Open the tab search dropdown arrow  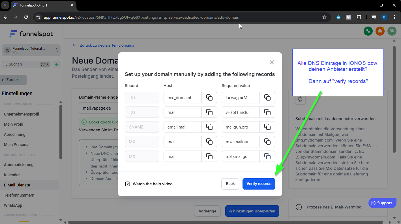click(x=5, y=5)
